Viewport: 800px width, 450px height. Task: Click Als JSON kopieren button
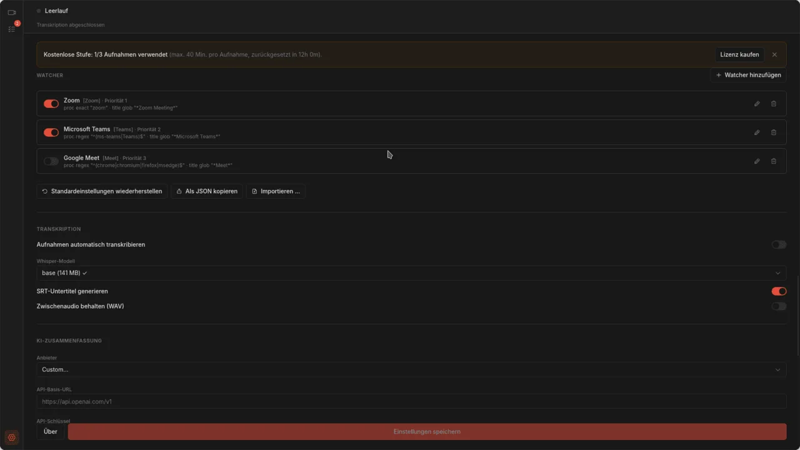tap(207, 191)
